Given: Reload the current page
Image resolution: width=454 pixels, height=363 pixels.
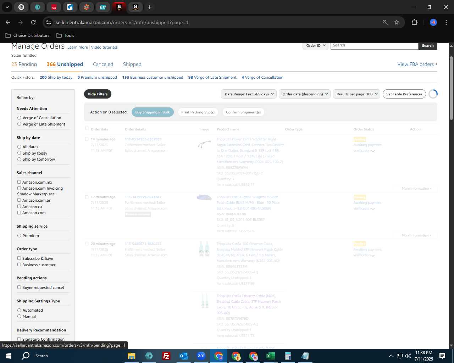Looking at the screenshot, I should [x=33, y=22].
